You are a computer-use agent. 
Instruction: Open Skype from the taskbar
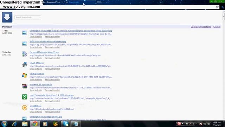click(66, 124)
